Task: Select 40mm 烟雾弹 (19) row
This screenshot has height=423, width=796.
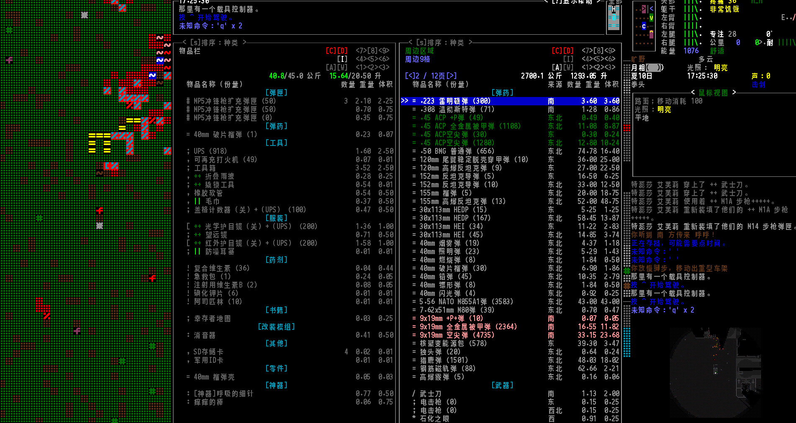Action: [x=510, y=243]
